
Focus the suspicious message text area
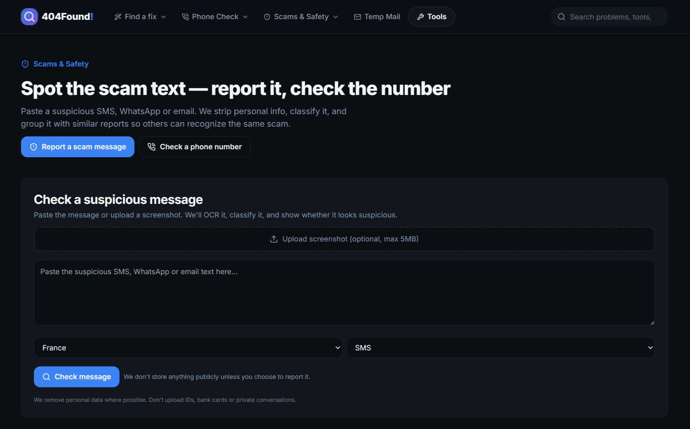tap(344, 293)
